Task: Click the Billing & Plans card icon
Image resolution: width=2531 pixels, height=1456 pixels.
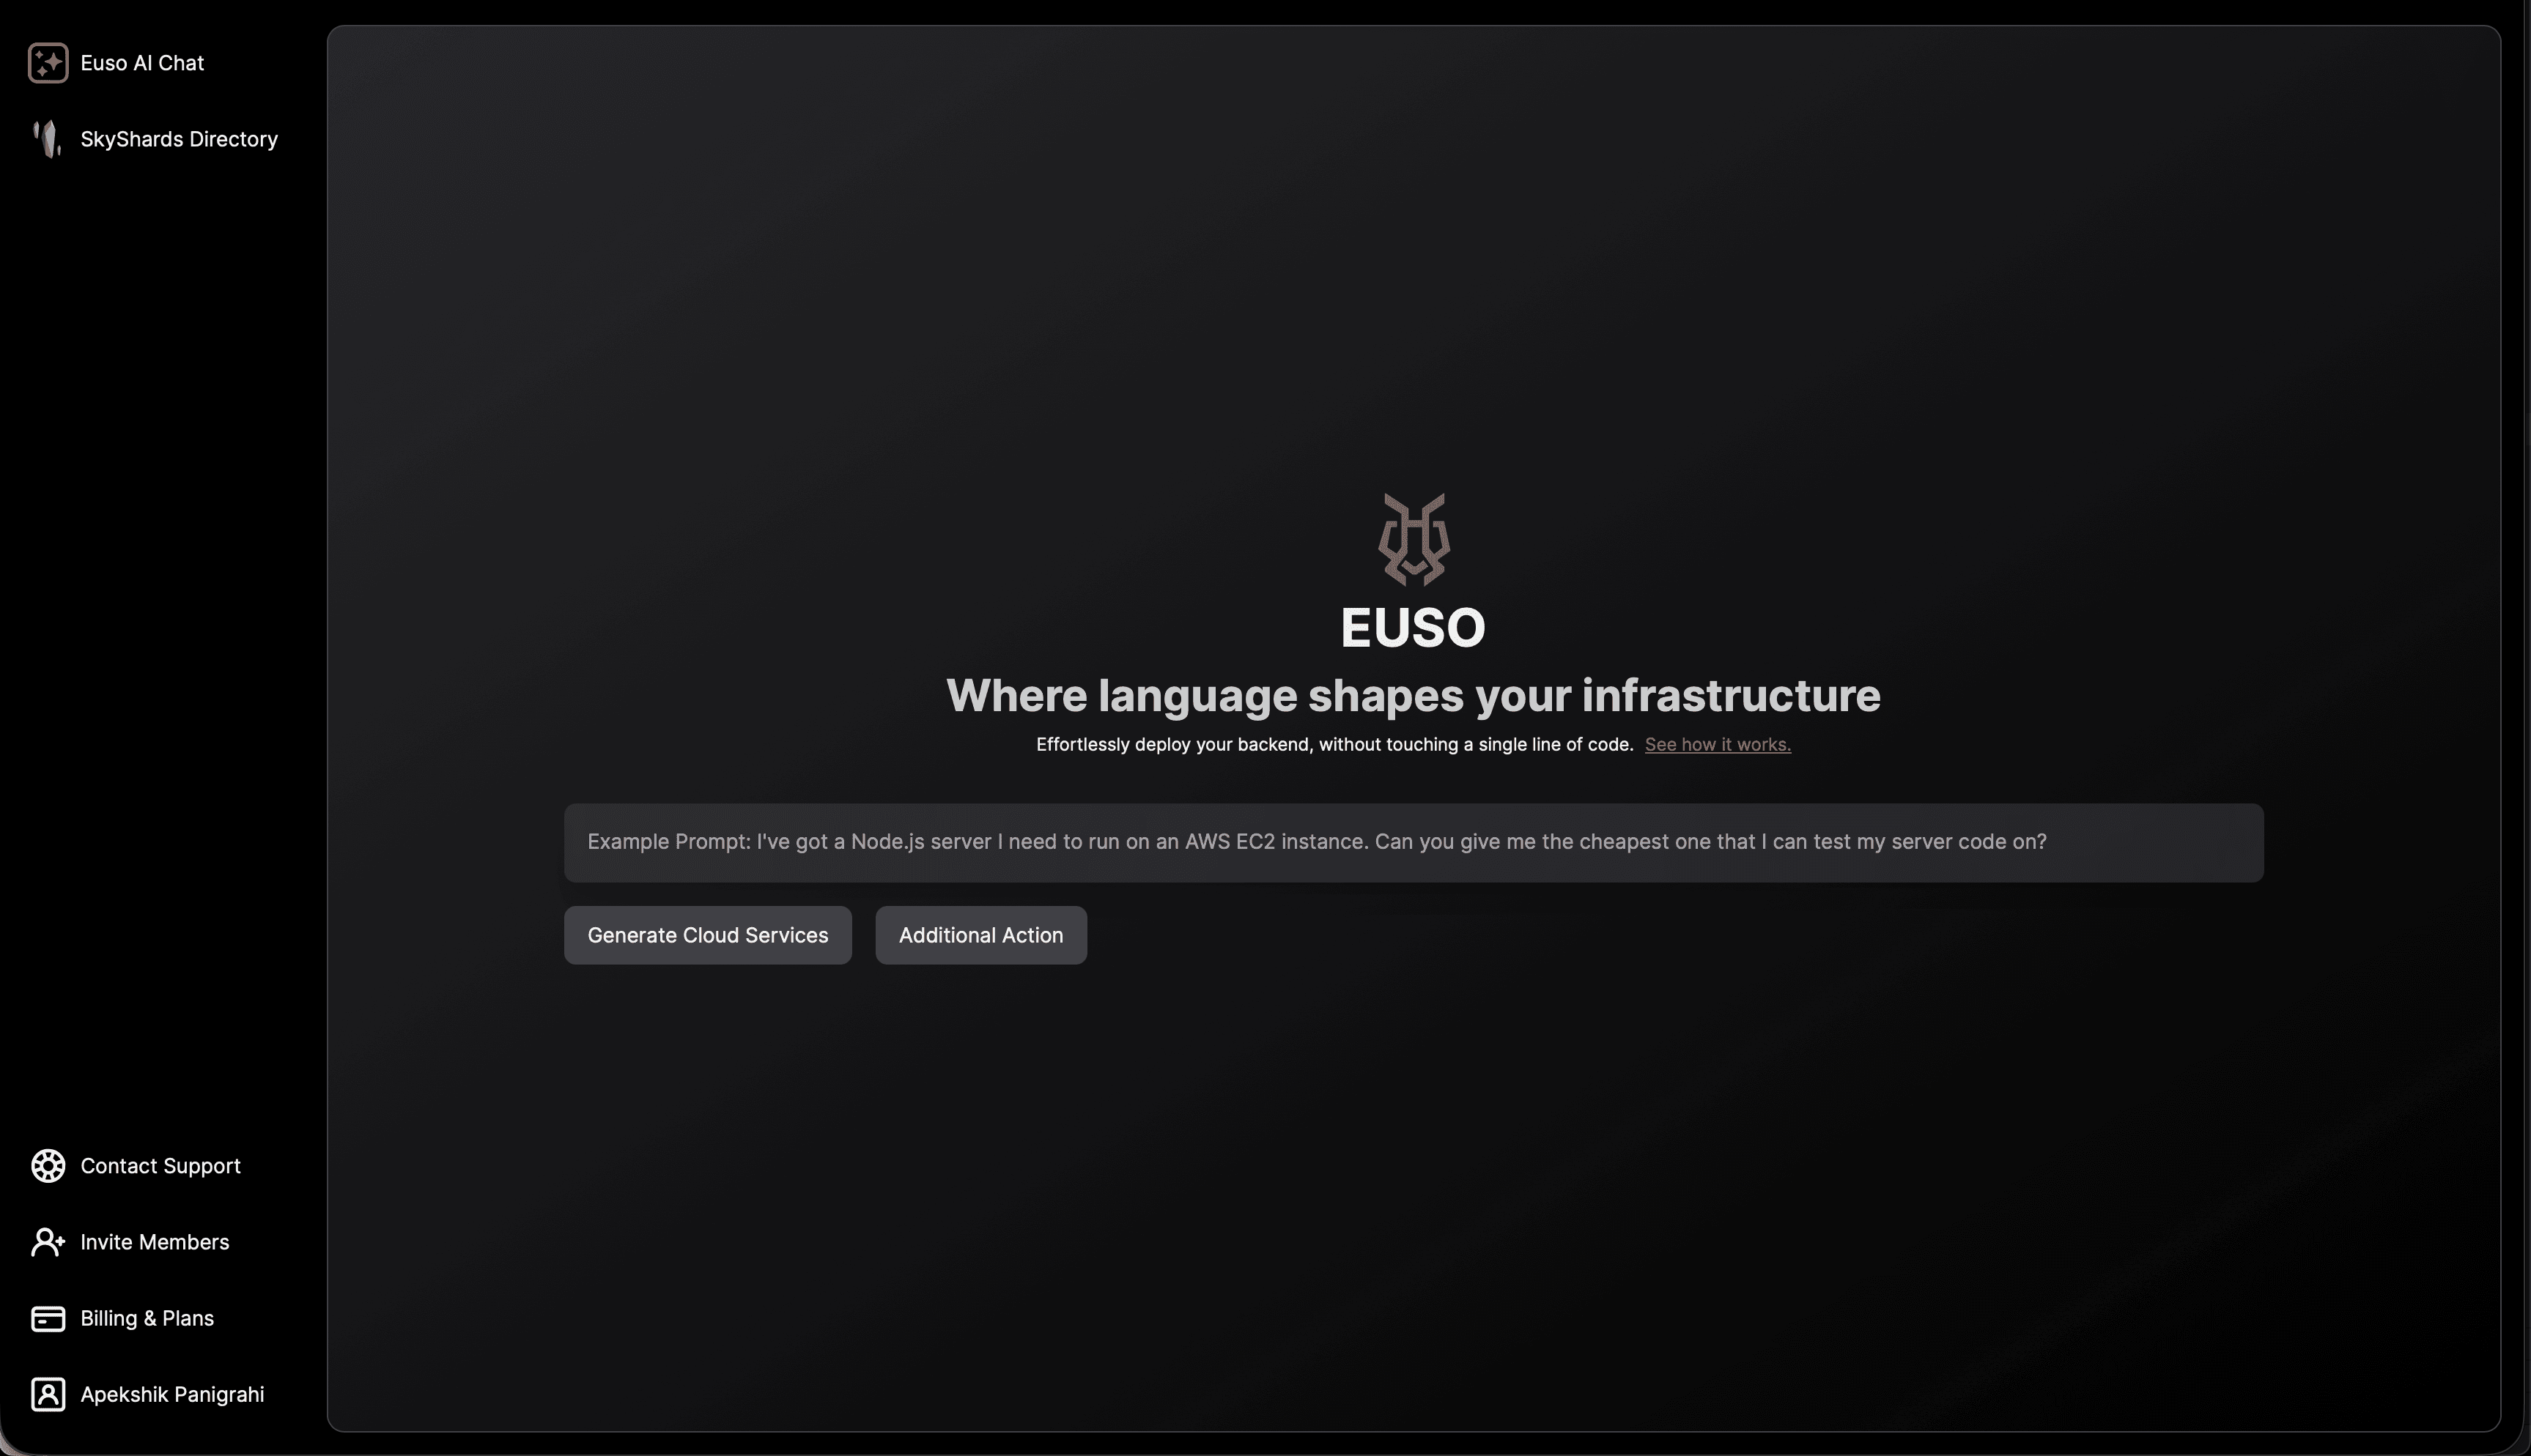Action: point(48,1318)
